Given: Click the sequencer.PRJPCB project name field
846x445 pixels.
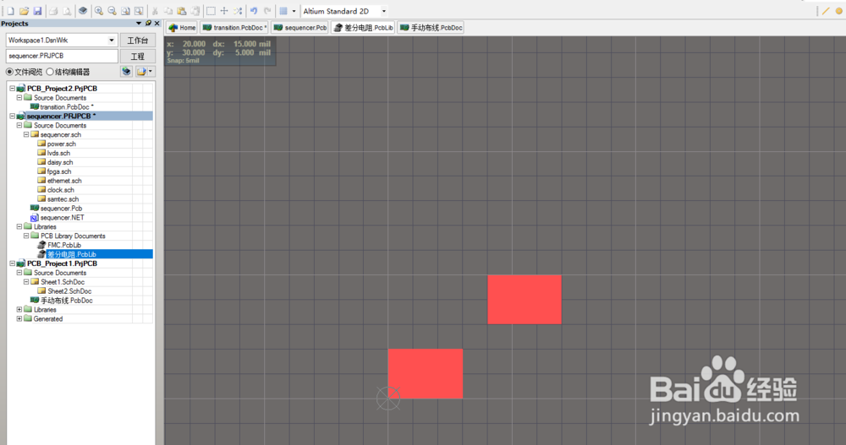Looking at the screenshot, I should coord(62,56).
